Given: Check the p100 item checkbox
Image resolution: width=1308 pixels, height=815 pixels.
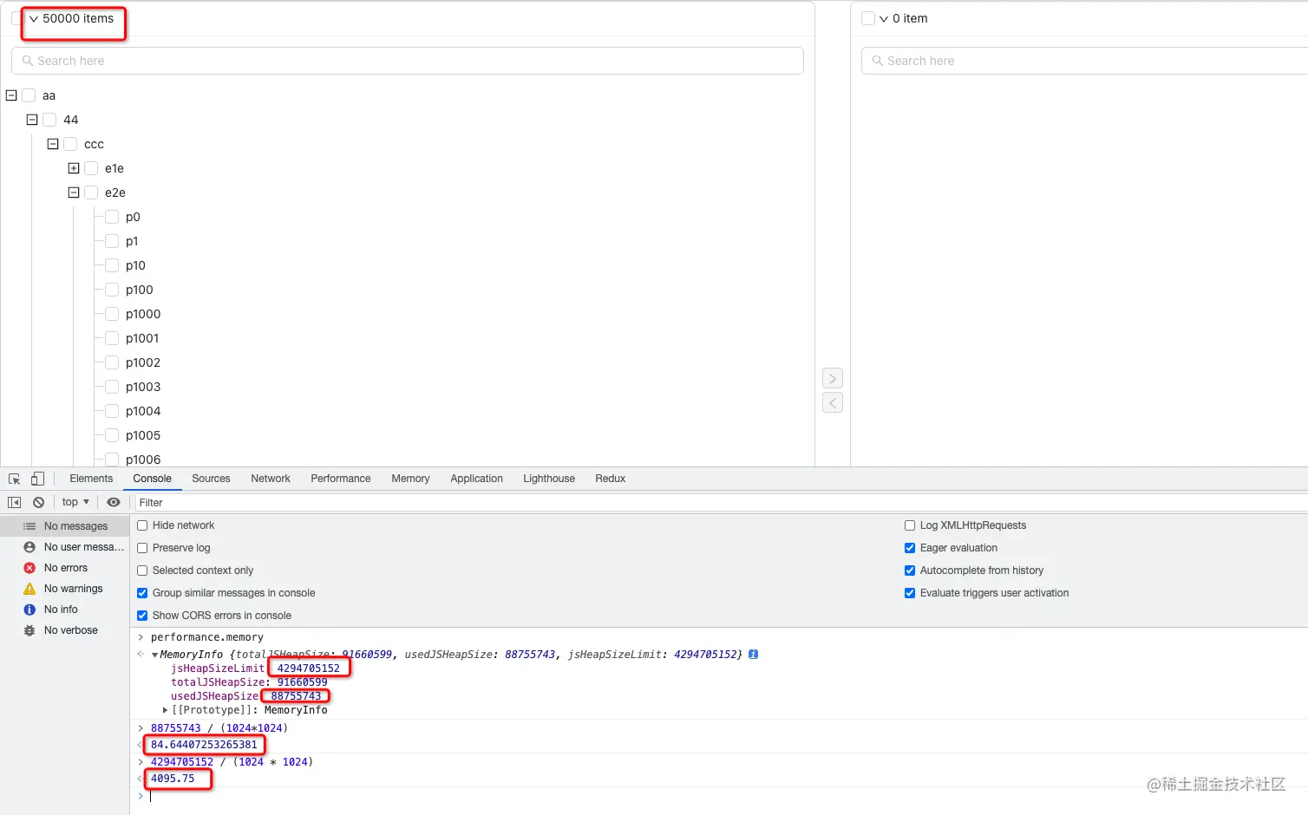Looking at the screenshot, I should point(112,290).
